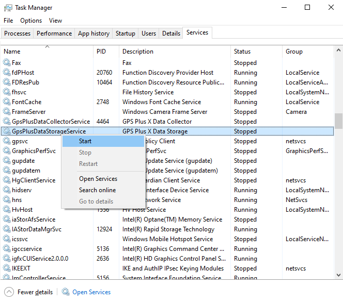This screenshot has height=304, width=343.
Task: Sort services by the Name column header
Action: (12, 52)
